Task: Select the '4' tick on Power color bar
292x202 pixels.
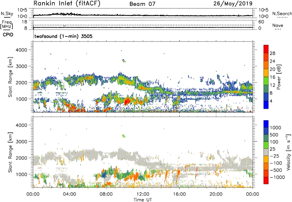Action: [271, 101]
